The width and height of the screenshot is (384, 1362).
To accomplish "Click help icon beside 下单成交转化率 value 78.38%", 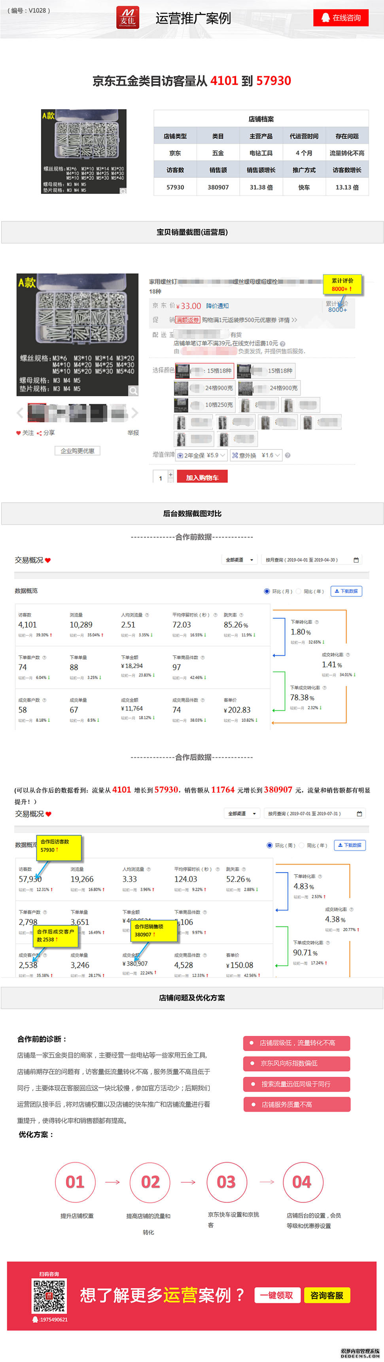I will [x=325, y=688].
